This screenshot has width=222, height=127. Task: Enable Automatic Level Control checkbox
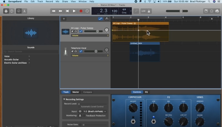tap(79, 107)
